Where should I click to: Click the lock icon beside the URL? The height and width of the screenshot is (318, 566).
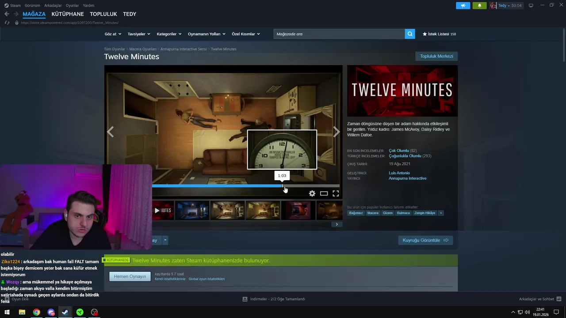[x=17, y=23]
